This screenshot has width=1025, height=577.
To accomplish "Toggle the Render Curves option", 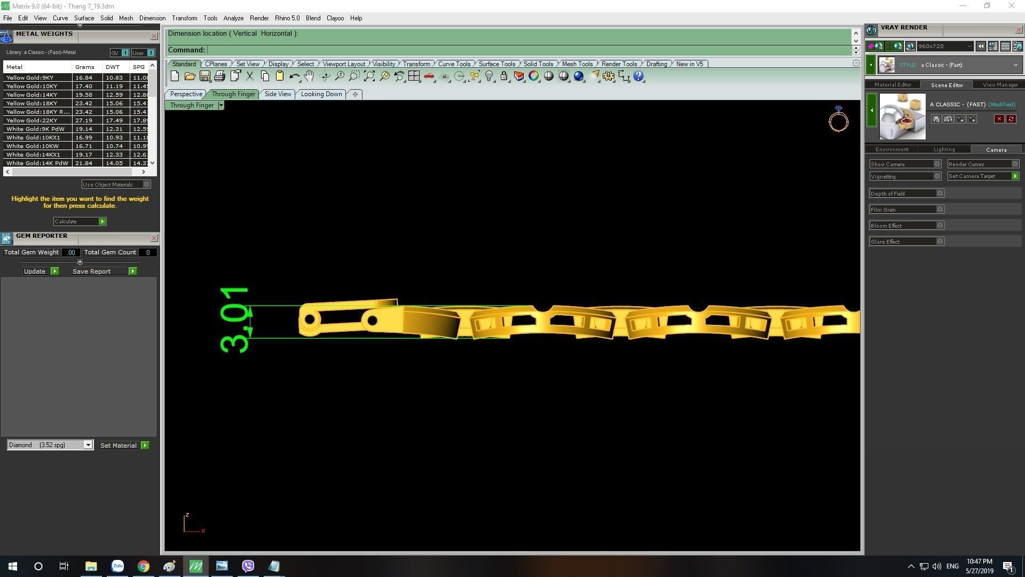I will 983,164.
